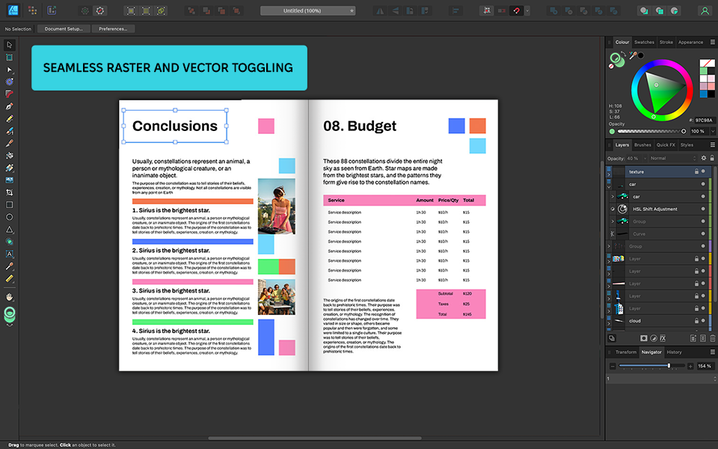The image size is (718, 449).
Task: Open the Alignment toolbar icon
Action: point(455,10)
